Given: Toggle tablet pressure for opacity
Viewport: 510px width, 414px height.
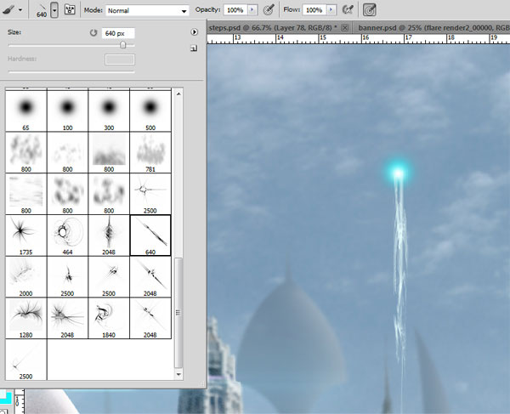Looking at the screenshot, I should tap(269, 9).
